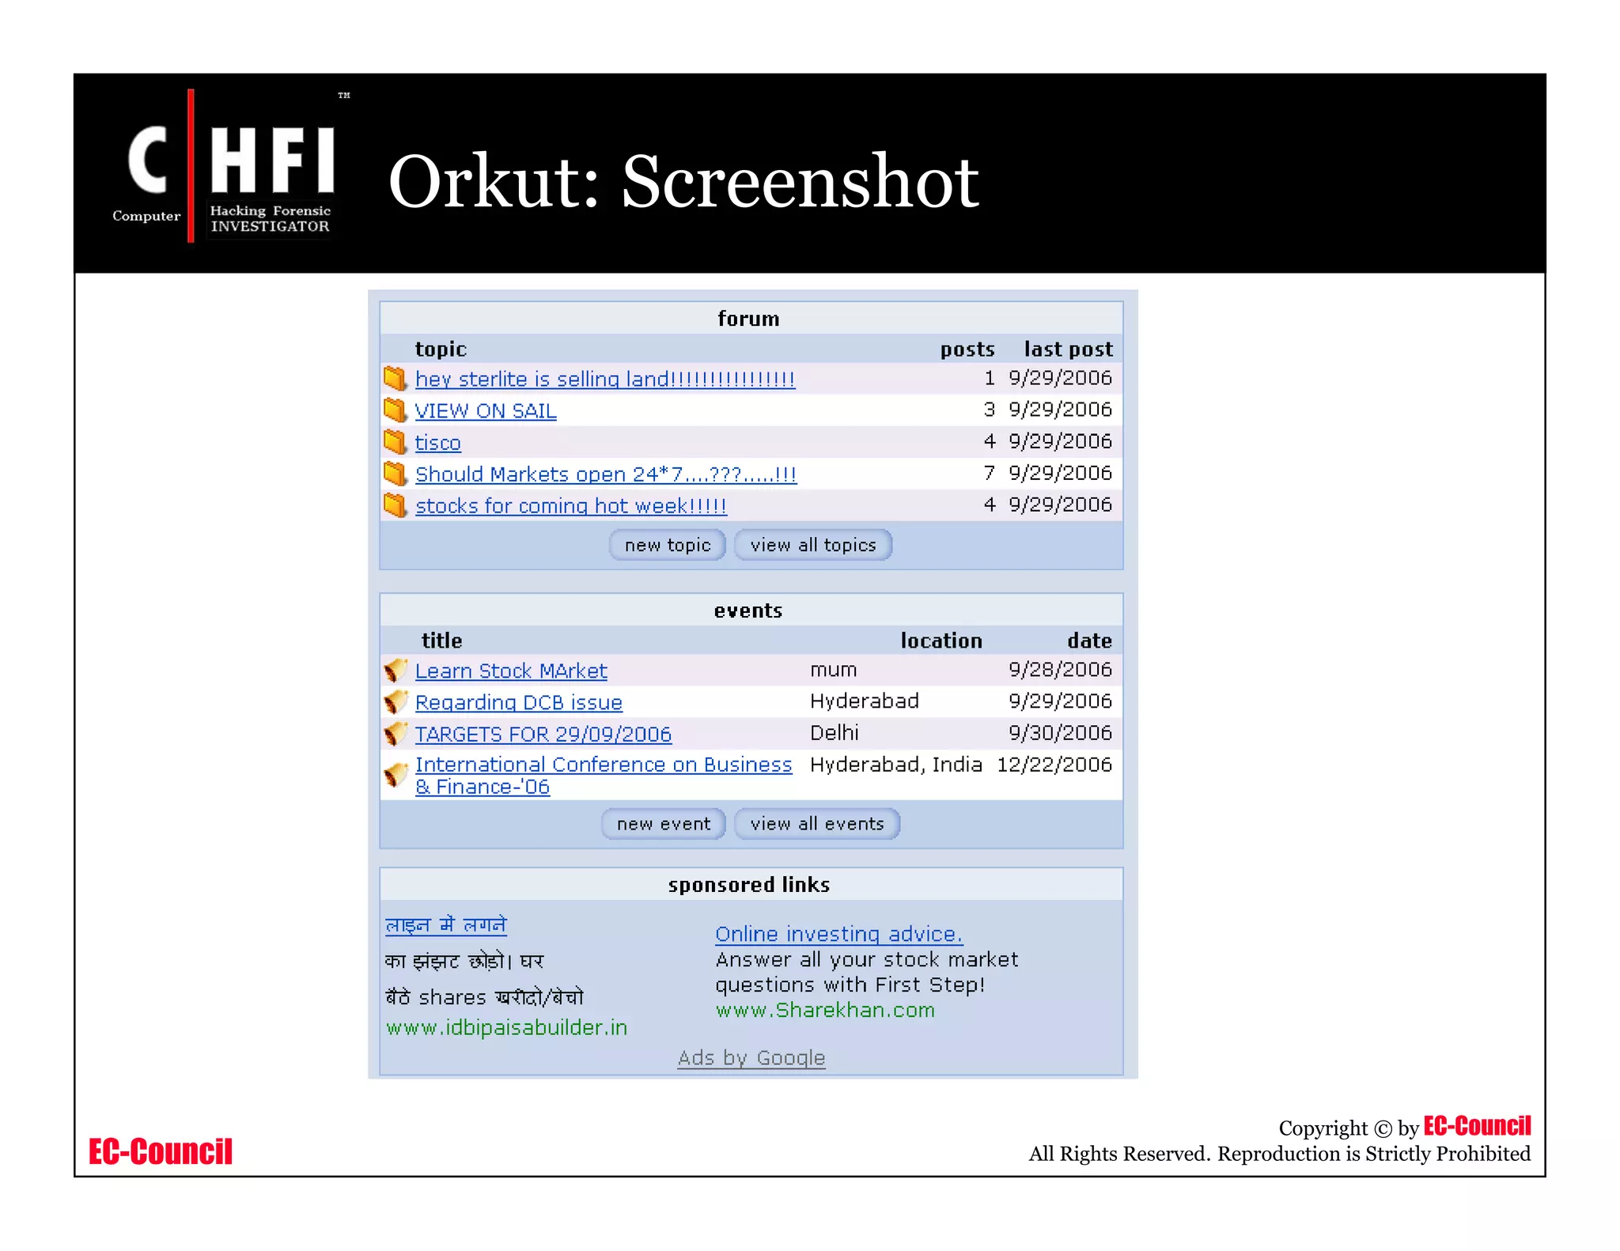Open Online investing advice sponsored link

(838, 935)
